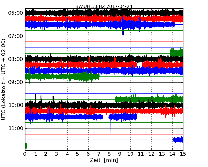Click the 'Zeit [min]' x-axis label
Image resolution: width=208 pixels, height=167 pixels.
pos(104,160)
